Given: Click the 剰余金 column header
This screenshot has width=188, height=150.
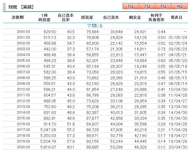Looking at the screenshot, I should pos(135,17).
